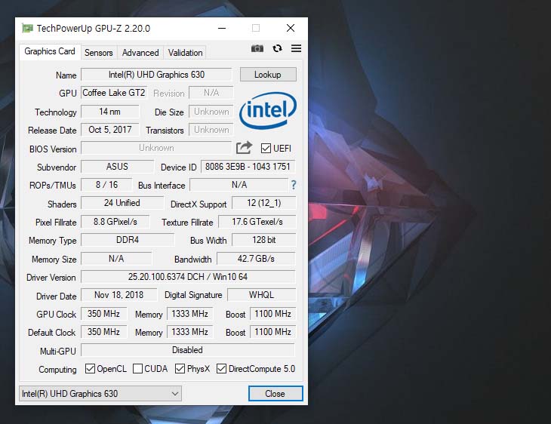Click the Shaders value 24 Unified

tap(122, 203)
